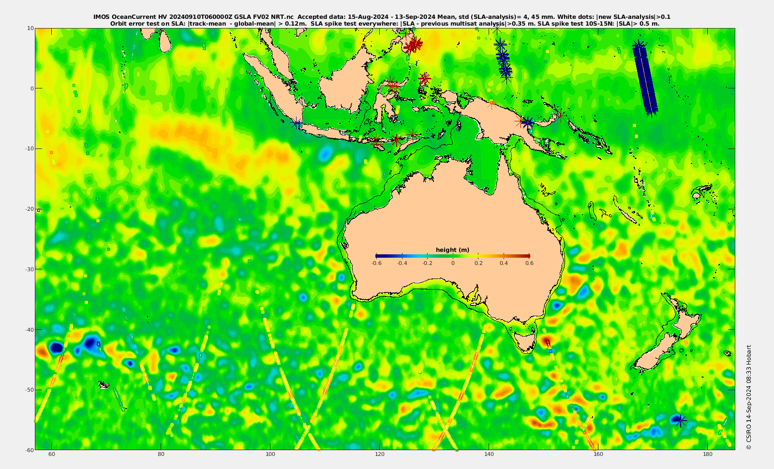Click the Tasmania landmass
The image size is (774, 469).
coord(524,341)
